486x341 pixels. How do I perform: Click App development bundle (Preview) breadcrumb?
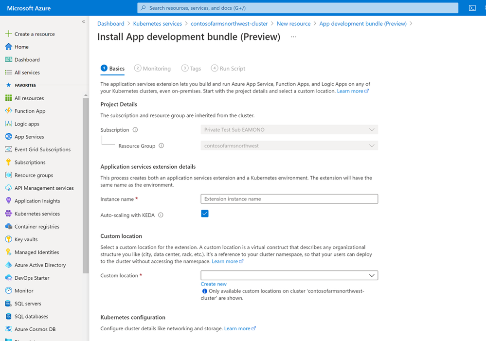(363, 23)
